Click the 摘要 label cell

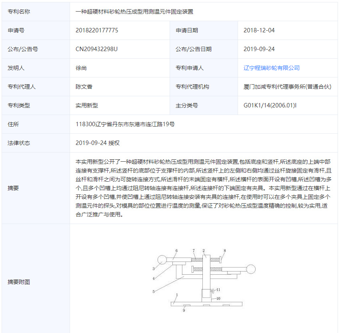point(36,188)
